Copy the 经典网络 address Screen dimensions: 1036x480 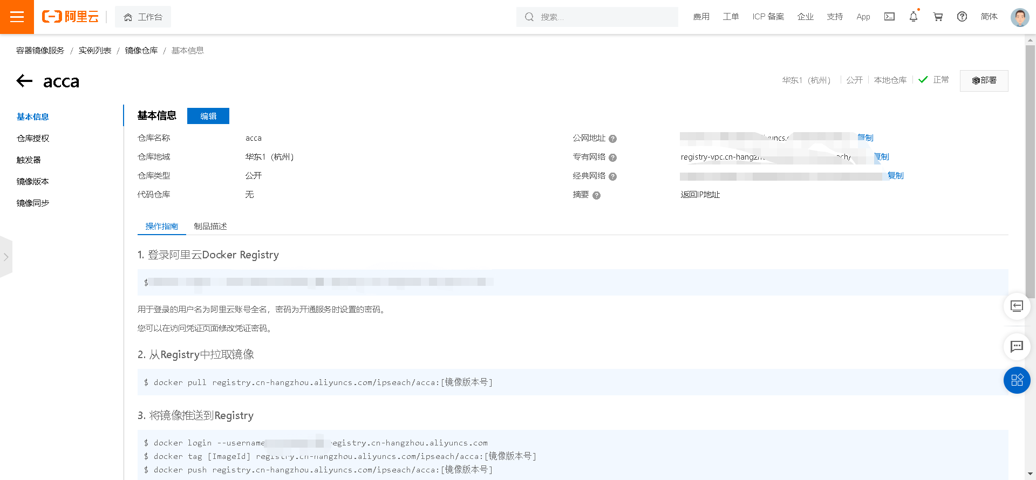pos(896,176)
